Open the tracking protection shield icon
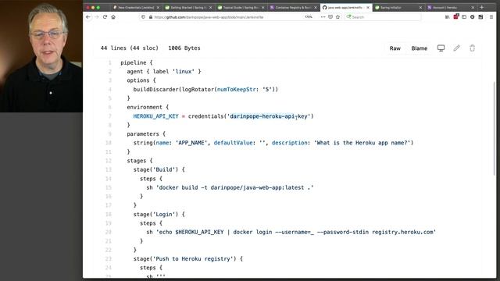Viewport: 500px width, 281px height. click(x=144, y=17)
